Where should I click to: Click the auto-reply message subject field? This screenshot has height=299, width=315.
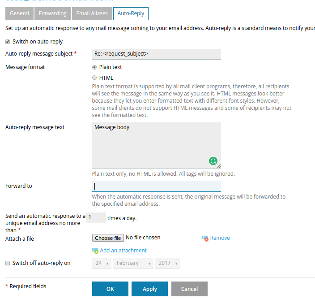coord(157,54)
